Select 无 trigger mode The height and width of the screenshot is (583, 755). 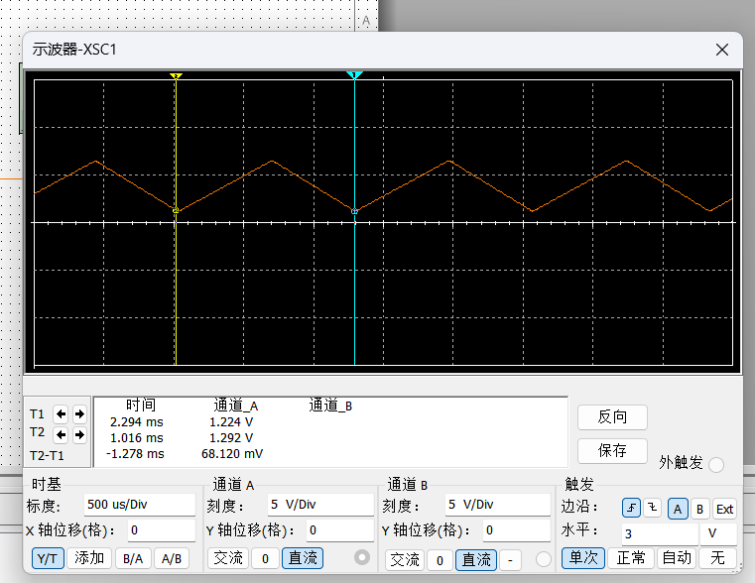click(x=717, y=558)
